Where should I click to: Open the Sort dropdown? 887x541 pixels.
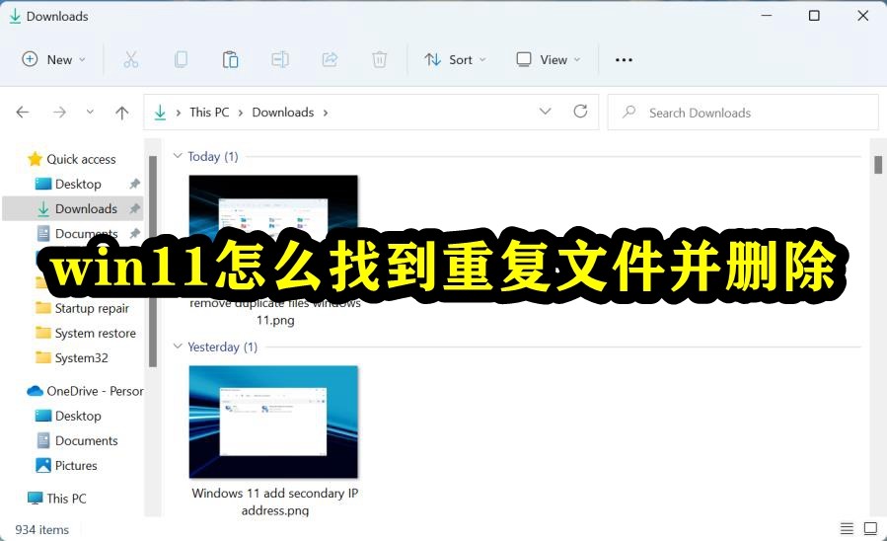pyautogui.click(x=455, y=59)
